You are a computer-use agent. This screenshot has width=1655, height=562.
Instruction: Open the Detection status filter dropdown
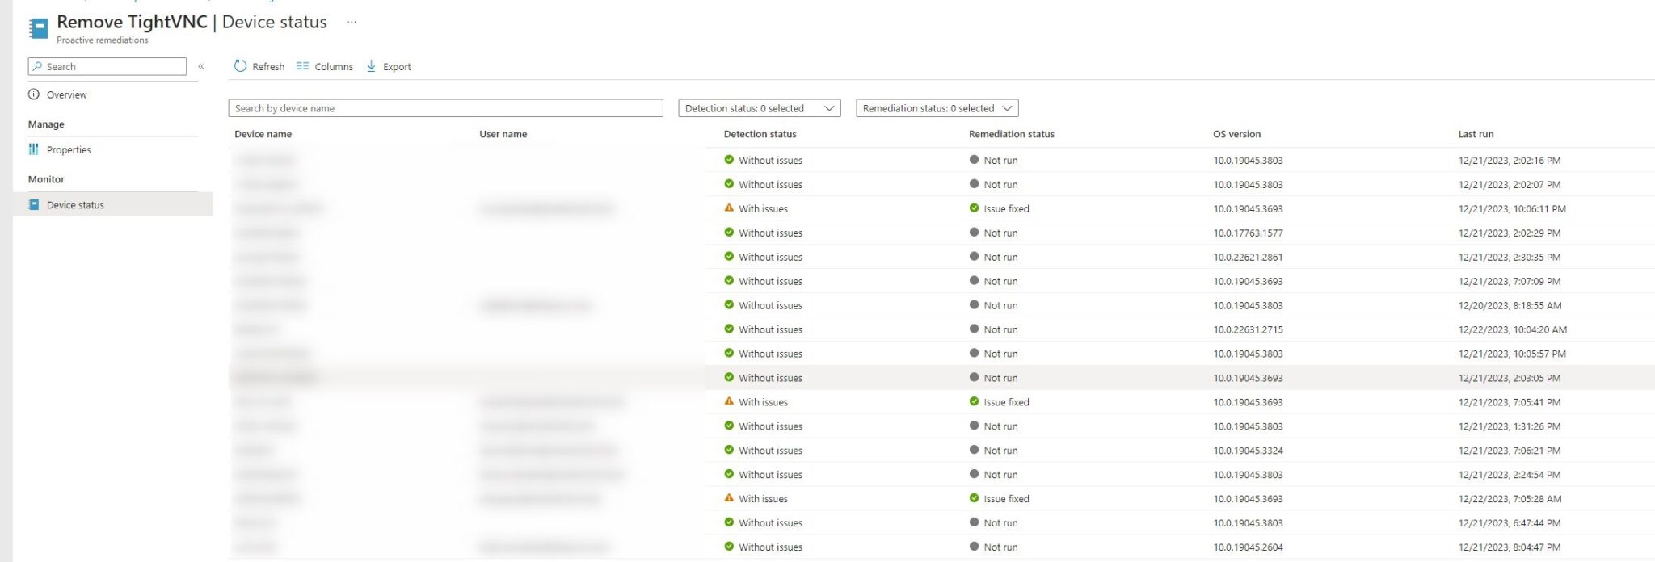coord(760,108)
